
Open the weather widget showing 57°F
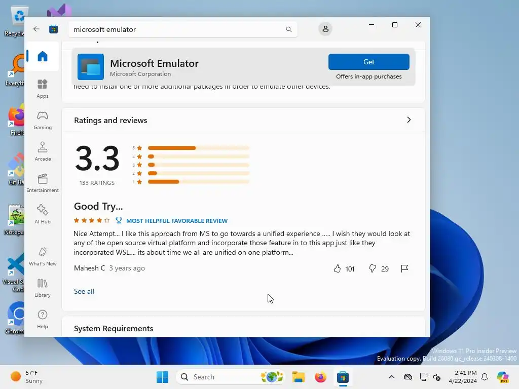coord(26,377)
